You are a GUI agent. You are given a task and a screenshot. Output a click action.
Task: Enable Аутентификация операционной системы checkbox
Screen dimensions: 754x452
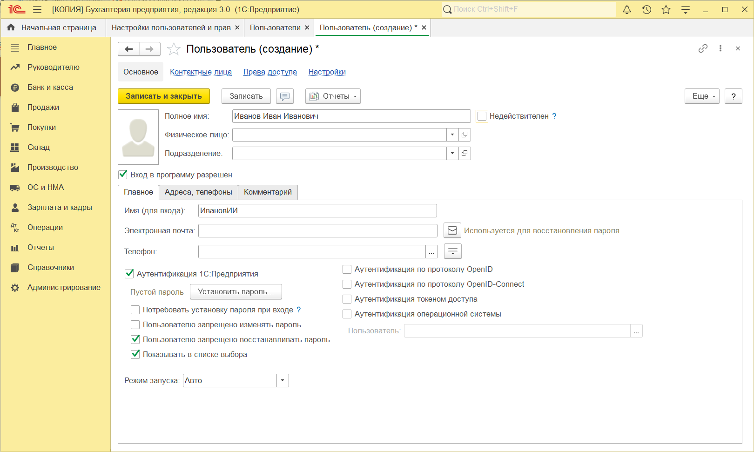click(347, 314)
